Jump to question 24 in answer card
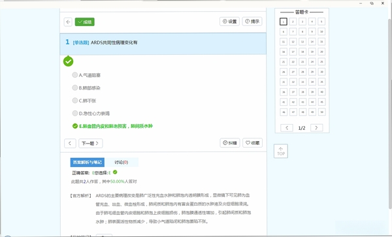Image resolution: width=392 pixels, height=237 pixels. tap(312, 61)
